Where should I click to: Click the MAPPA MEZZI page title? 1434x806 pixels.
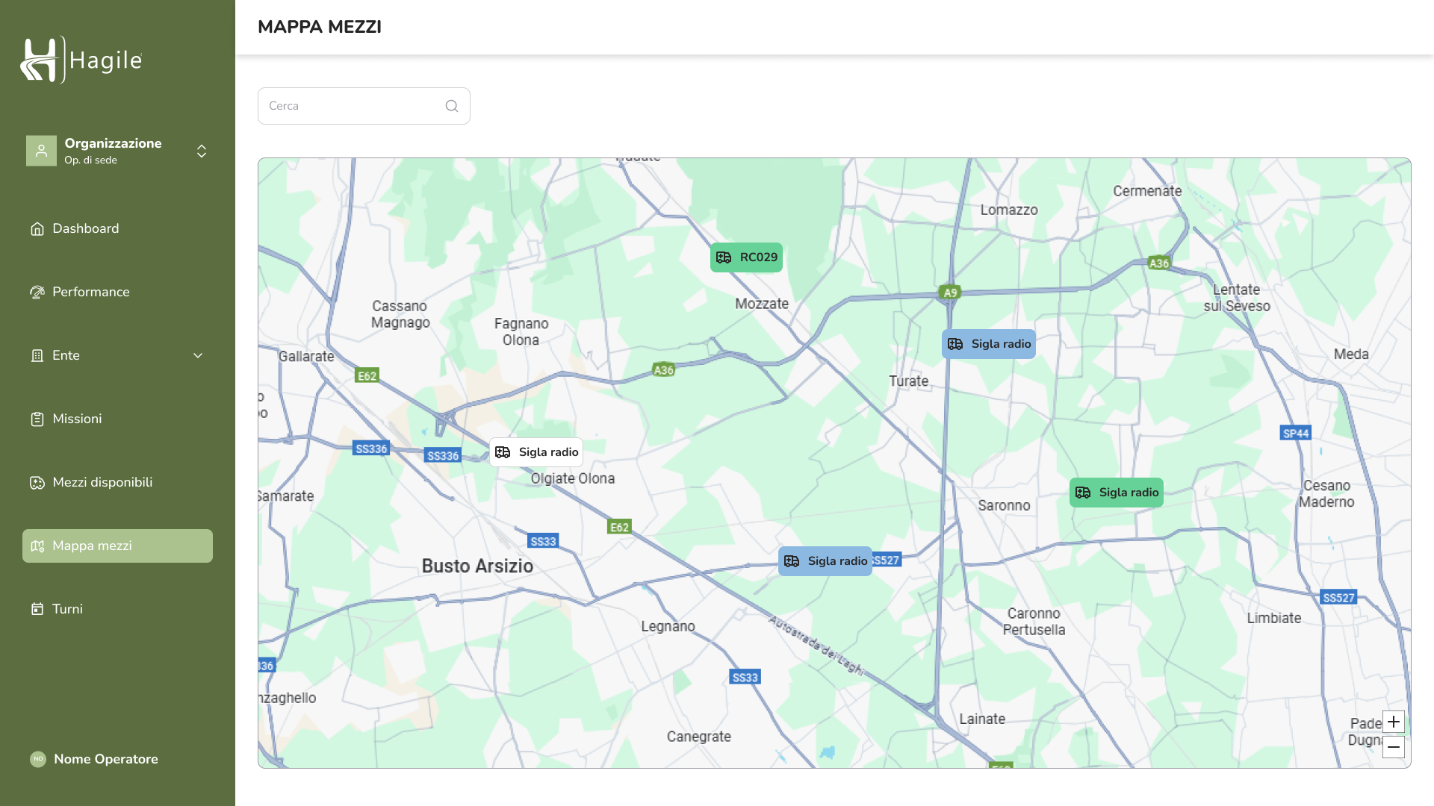coord(320,27)
